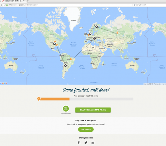This screenshot has width=166, height=146.
Task: Share score on Twitter
Action: click(86, 143)
